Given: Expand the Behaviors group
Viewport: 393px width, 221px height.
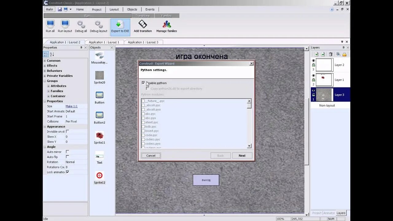Looking at the screenshot, I should coord(45,71).
